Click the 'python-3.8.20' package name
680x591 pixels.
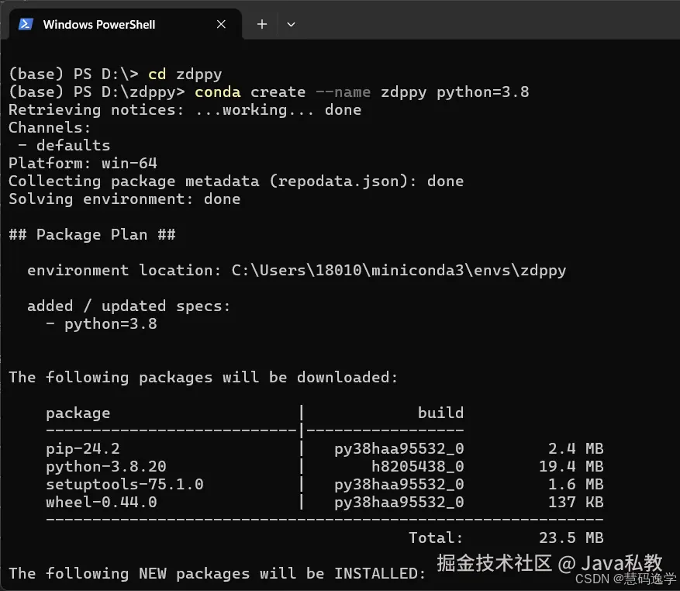106,466
